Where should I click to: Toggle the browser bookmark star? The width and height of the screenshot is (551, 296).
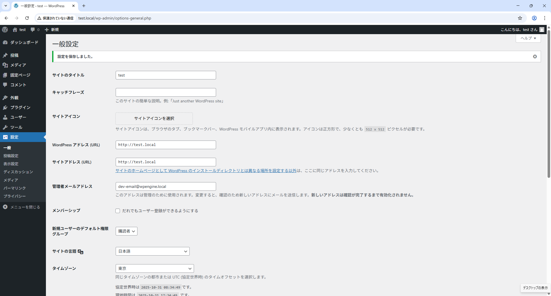click(x=520, y=18)
